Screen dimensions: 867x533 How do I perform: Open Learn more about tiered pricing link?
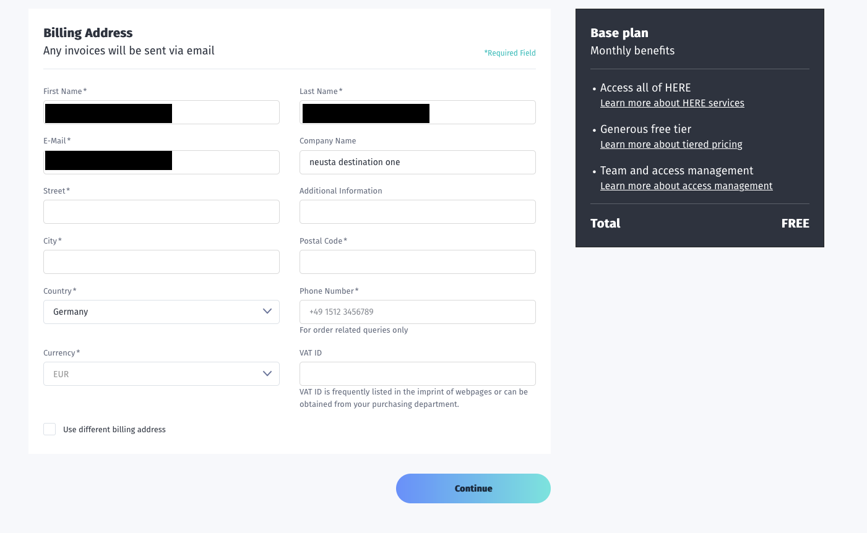pyautogui.click(x=671, y=145)
